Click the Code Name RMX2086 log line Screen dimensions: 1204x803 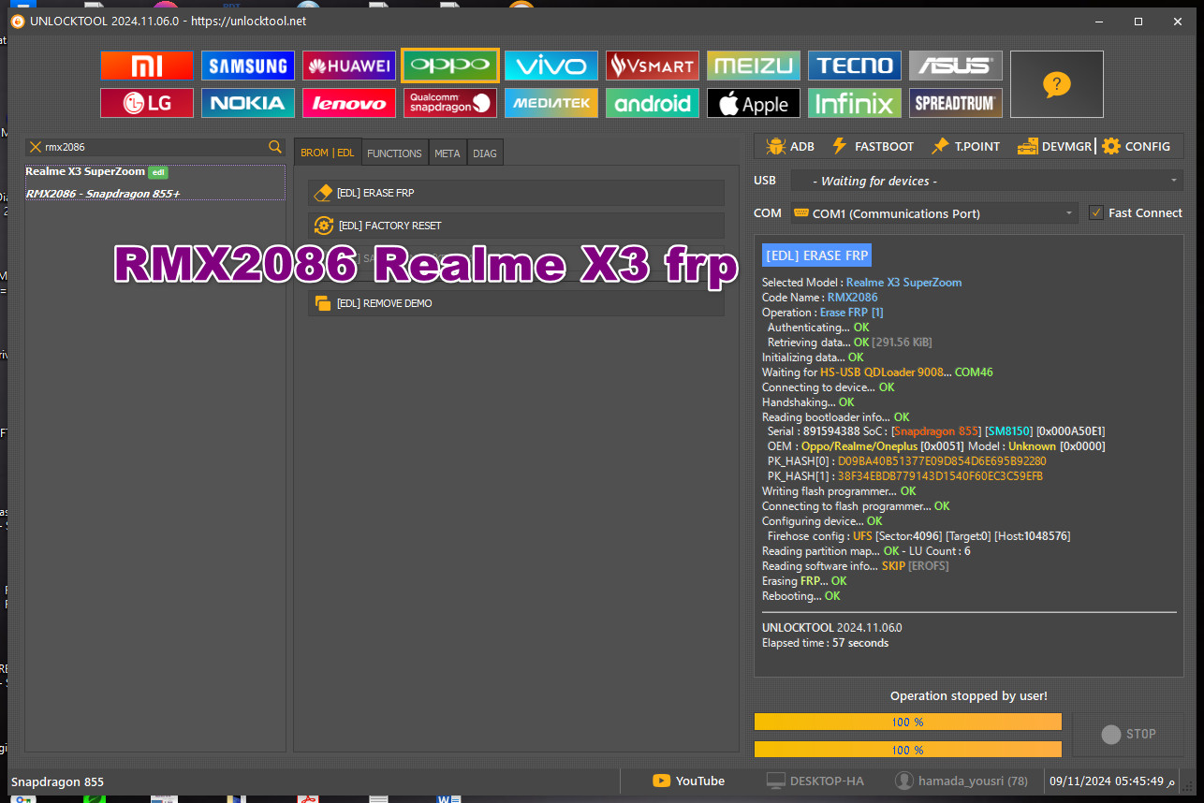[x=820, y=298]
